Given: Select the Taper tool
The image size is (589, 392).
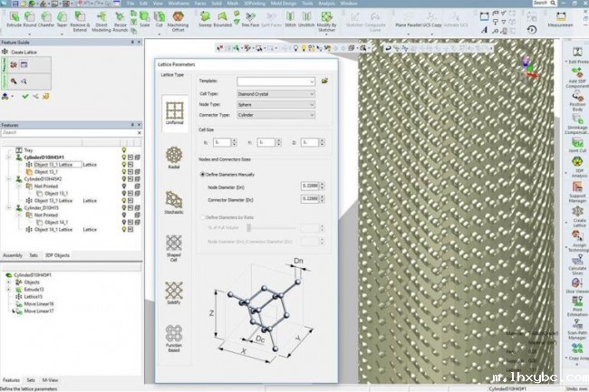Looking at the screenshot, I should coord(62,20).
